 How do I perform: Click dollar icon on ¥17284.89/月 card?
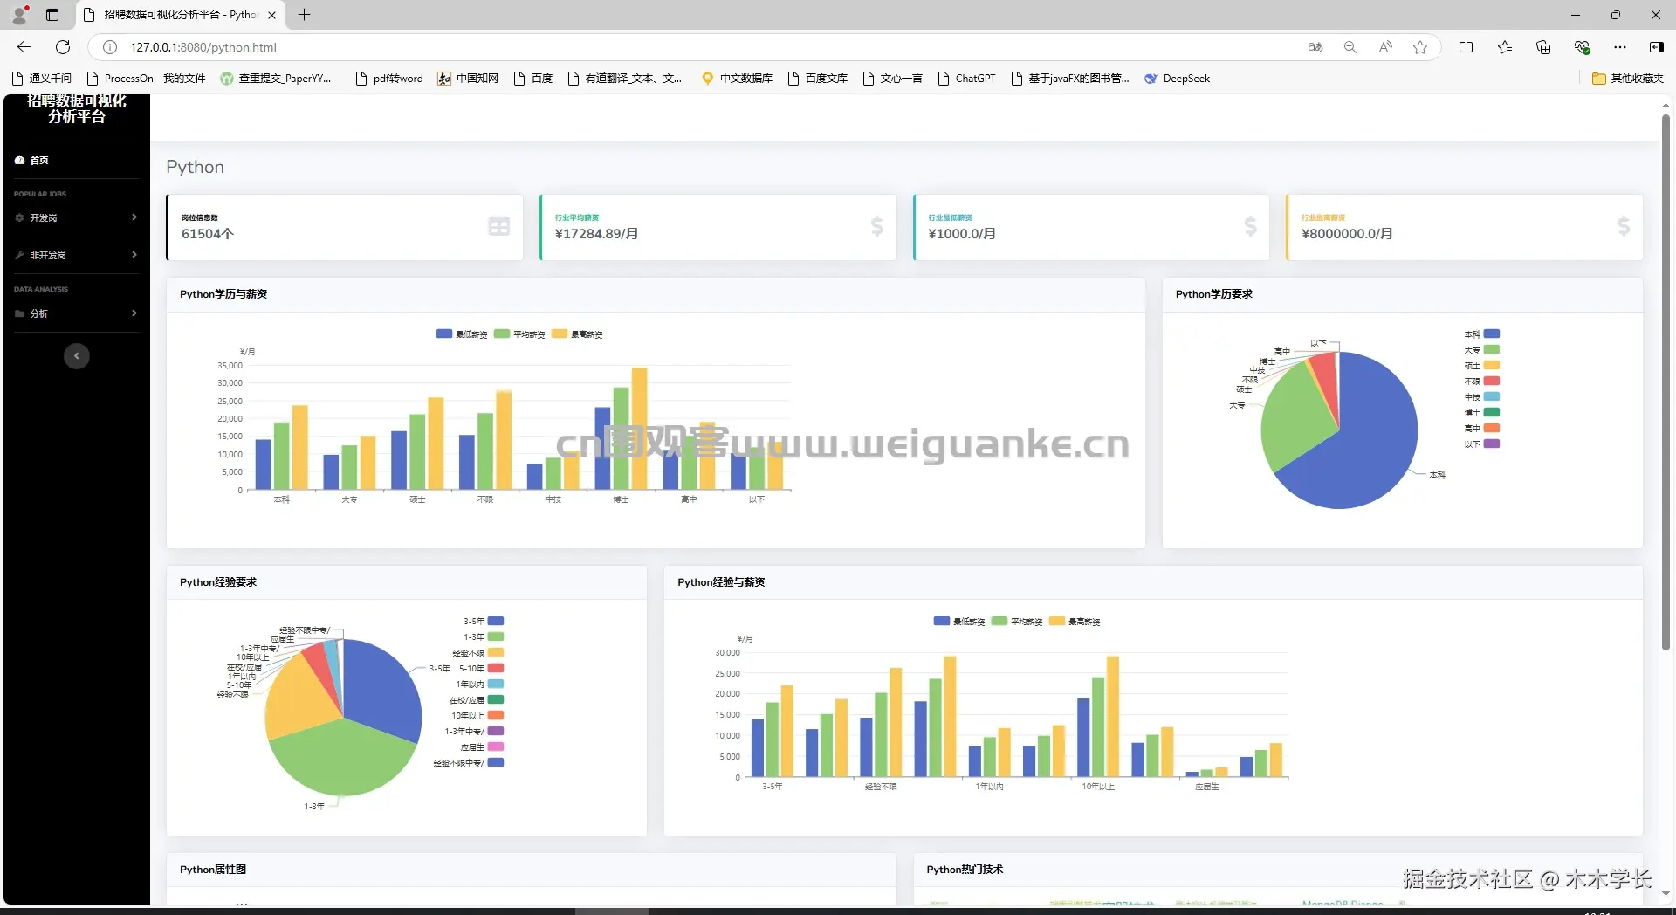(x=877, y=226)
